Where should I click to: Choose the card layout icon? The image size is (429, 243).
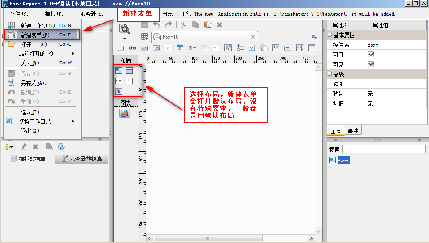click(119, 91)
